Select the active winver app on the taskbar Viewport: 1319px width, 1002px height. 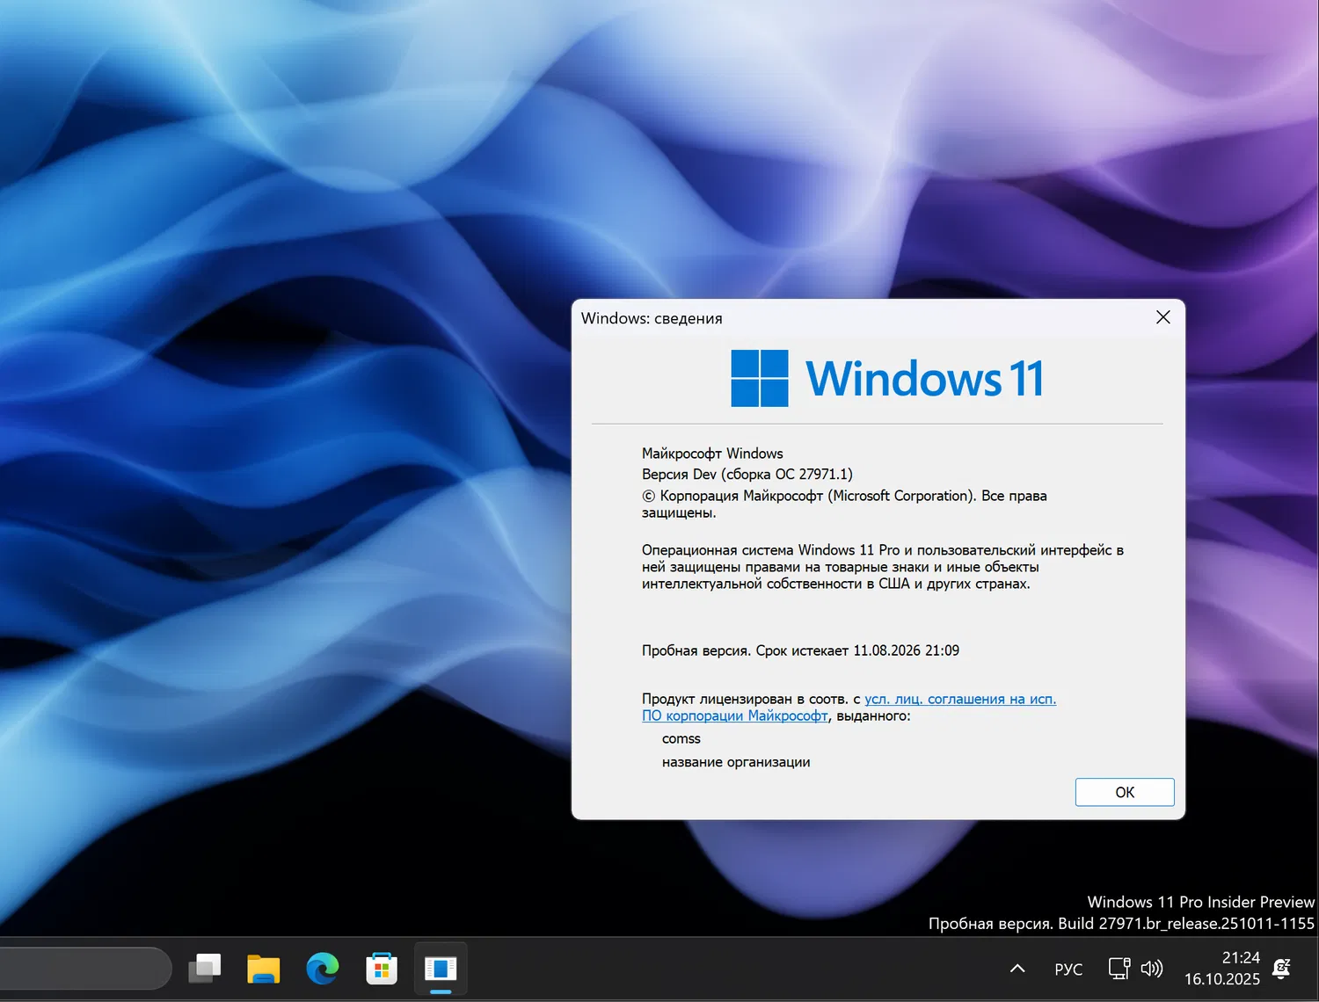point(440,968)
